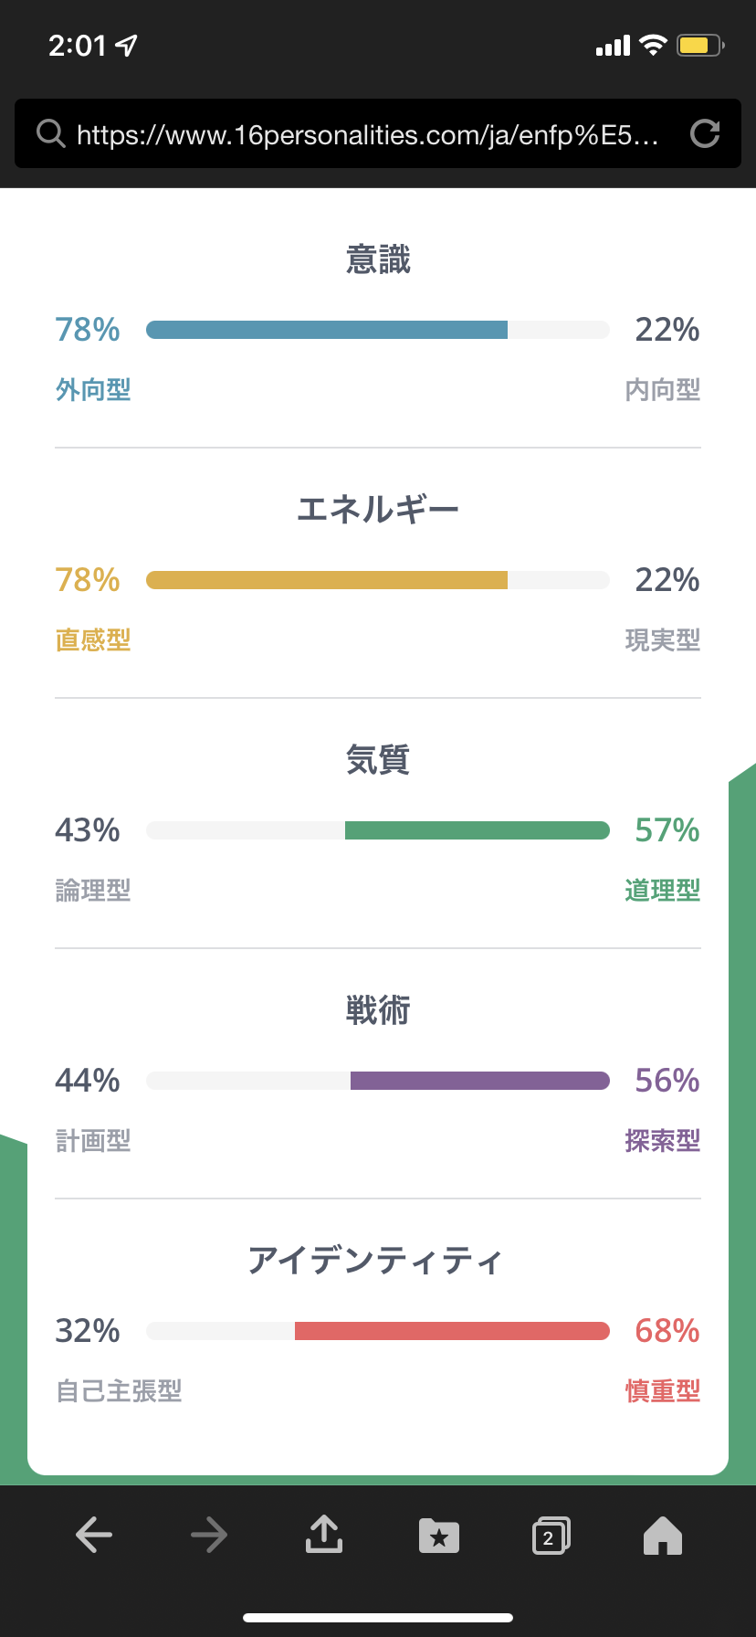Viewport: 756px width, 1637px height.
Task: Tap the browser forward arrow
Action: [209, 1535]
